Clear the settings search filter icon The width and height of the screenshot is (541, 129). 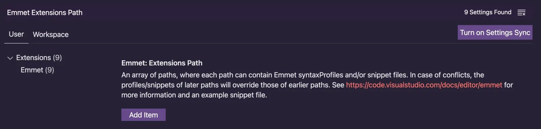point(521,12)
